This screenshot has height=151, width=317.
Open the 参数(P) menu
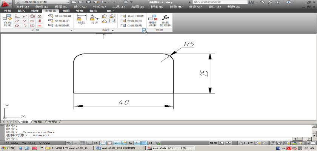(195, 6)
